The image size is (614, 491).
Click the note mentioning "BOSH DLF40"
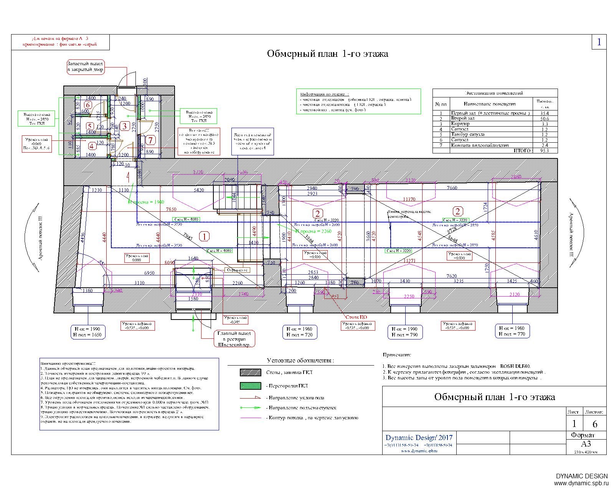coord(457,367)
